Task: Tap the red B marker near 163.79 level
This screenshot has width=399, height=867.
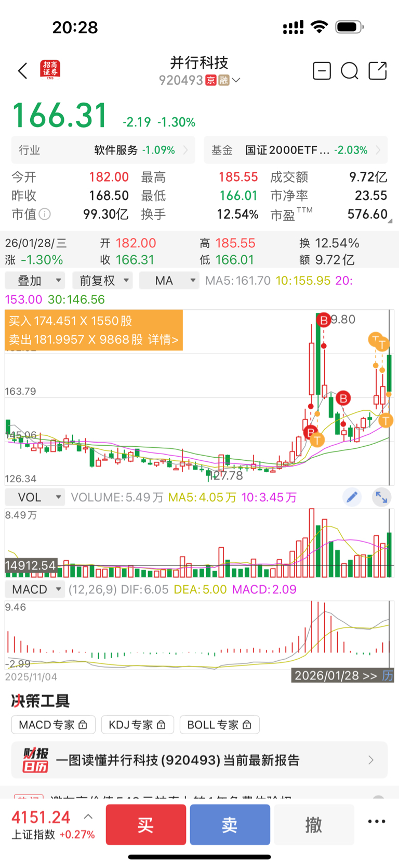Action: (343, 399)
